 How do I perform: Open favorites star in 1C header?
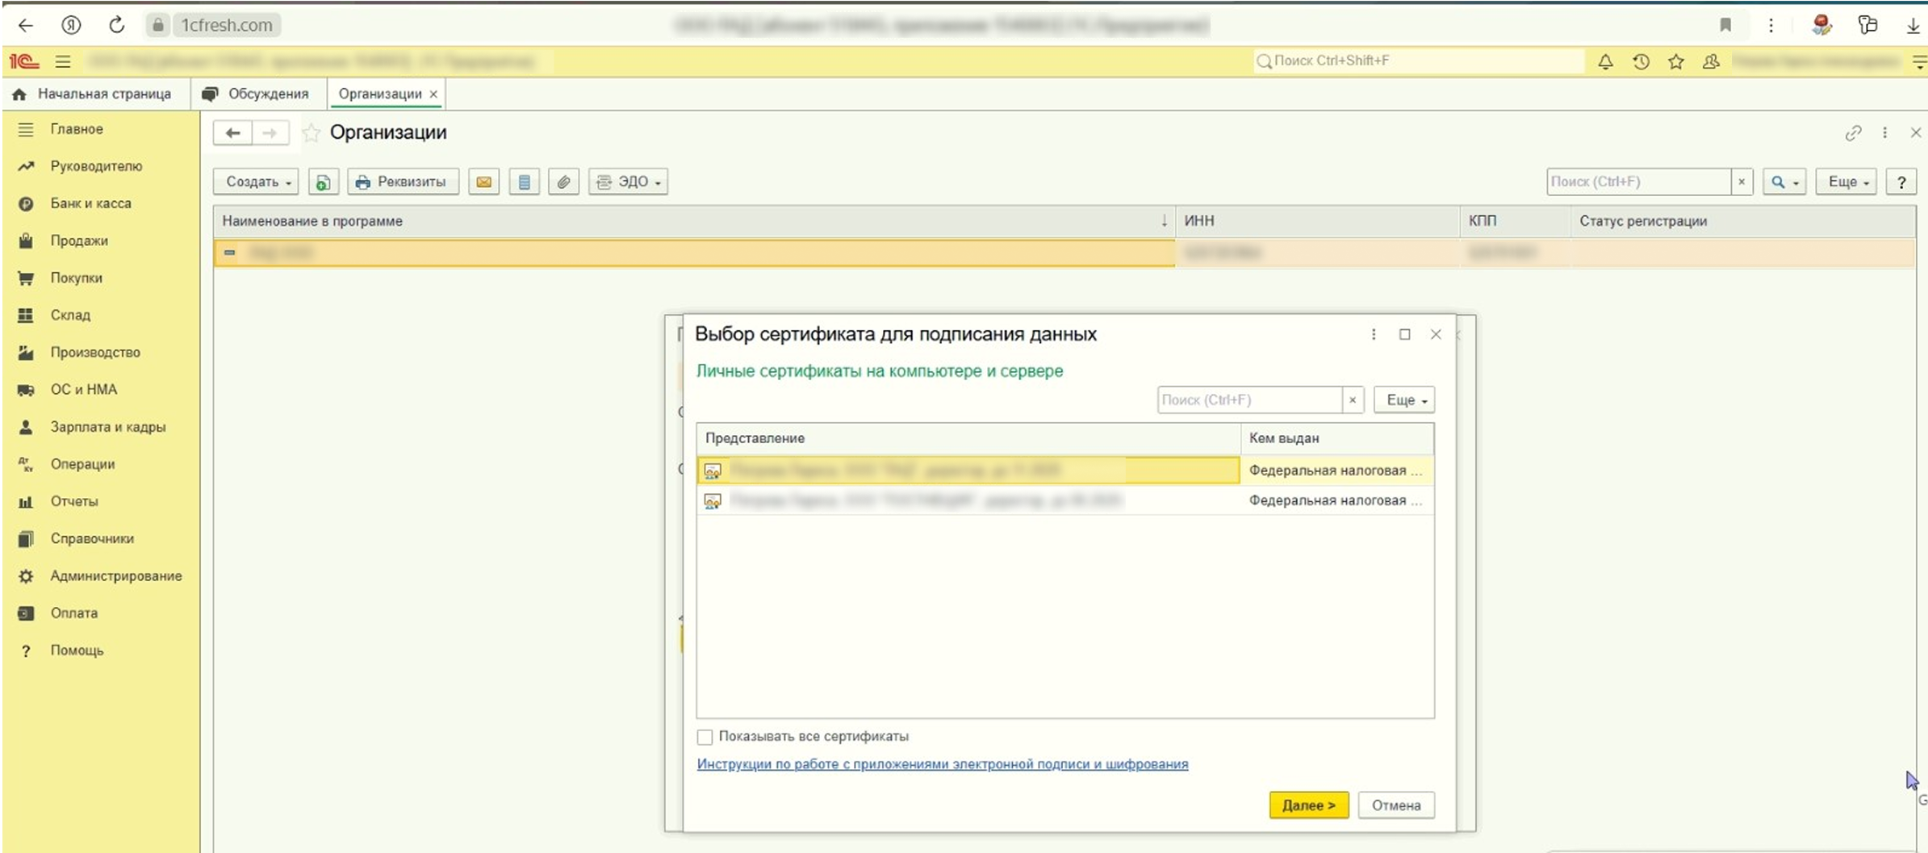(x=1676, y=61)
